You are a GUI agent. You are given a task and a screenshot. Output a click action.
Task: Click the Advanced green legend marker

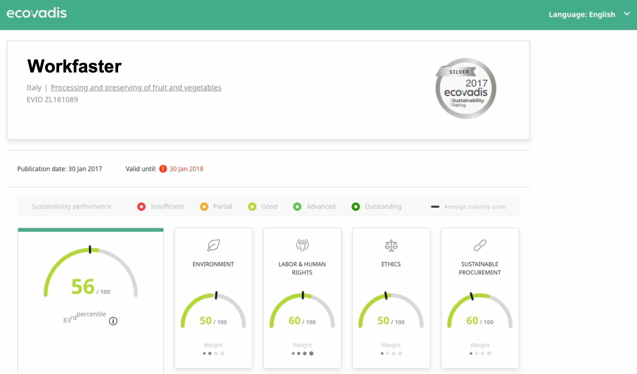pyautogui.click(x=297, y=207)
